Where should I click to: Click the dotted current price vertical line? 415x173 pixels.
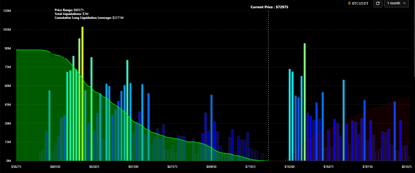(x=268, y=85)
